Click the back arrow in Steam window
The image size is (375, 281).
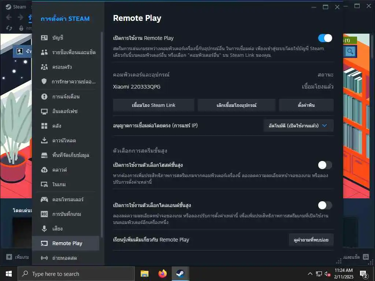pos(9,17)
